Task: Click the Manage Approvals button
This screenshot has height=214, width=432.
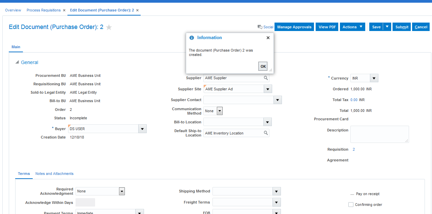Action: click(x=294, y=27)
